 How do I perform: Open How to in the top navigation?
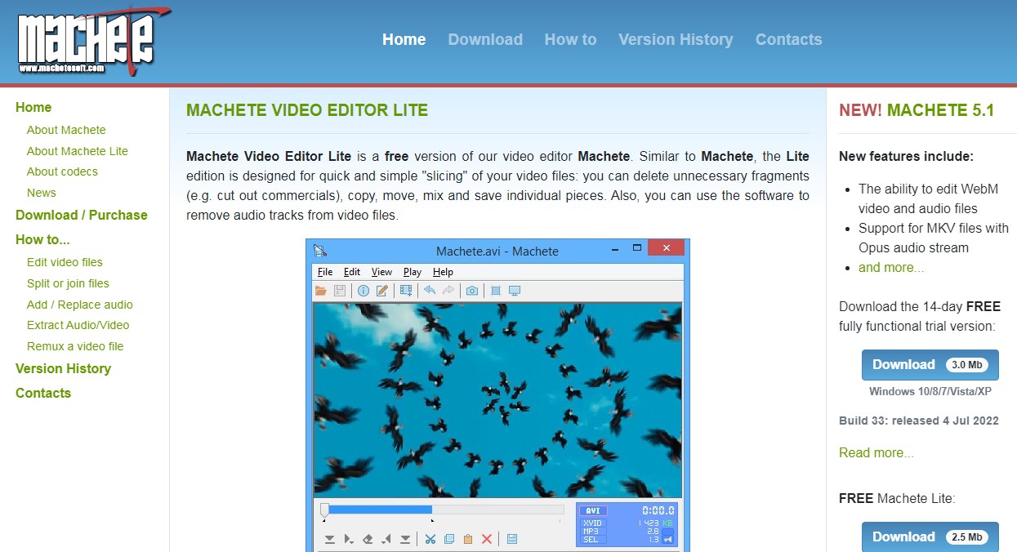pos(571,39)
